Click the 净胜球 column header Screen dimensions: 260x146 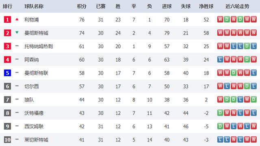coord(206,6)
